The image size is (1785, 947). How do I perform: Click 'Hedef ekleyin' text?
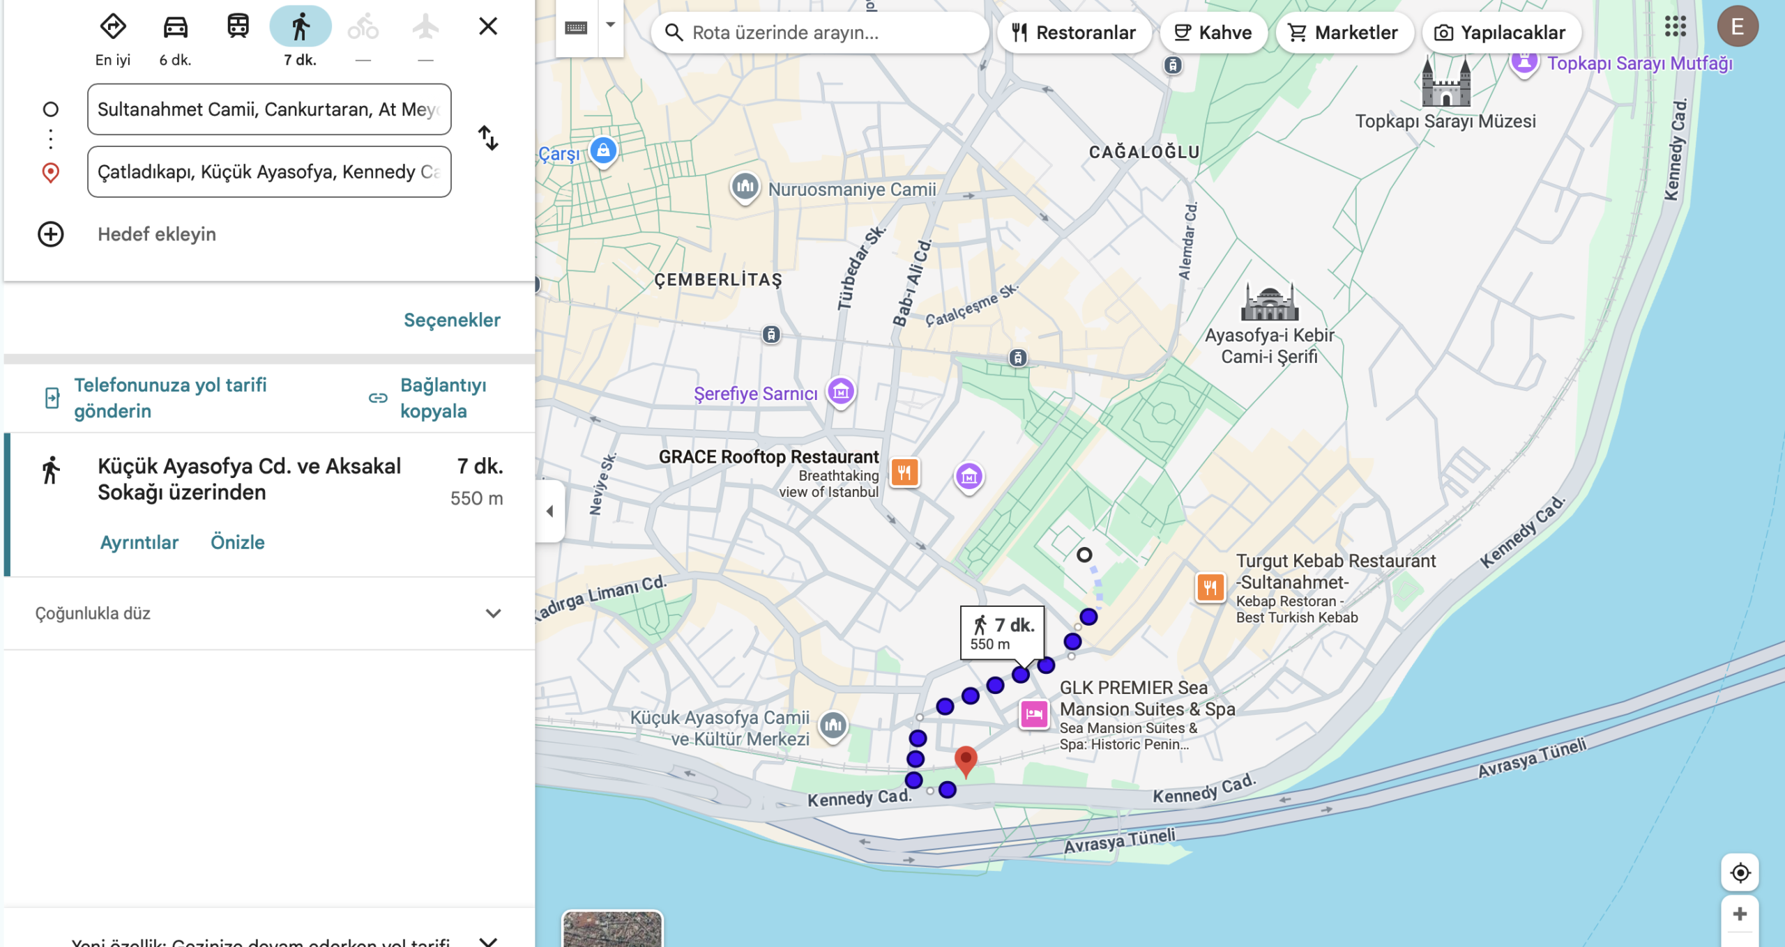157,234
